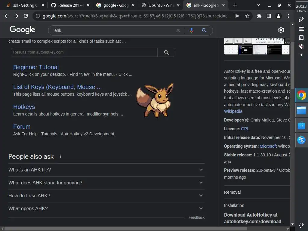Viewport: 308px width, 231px height.
Task: Open People also ask options menu
Action: click(60, 156)
